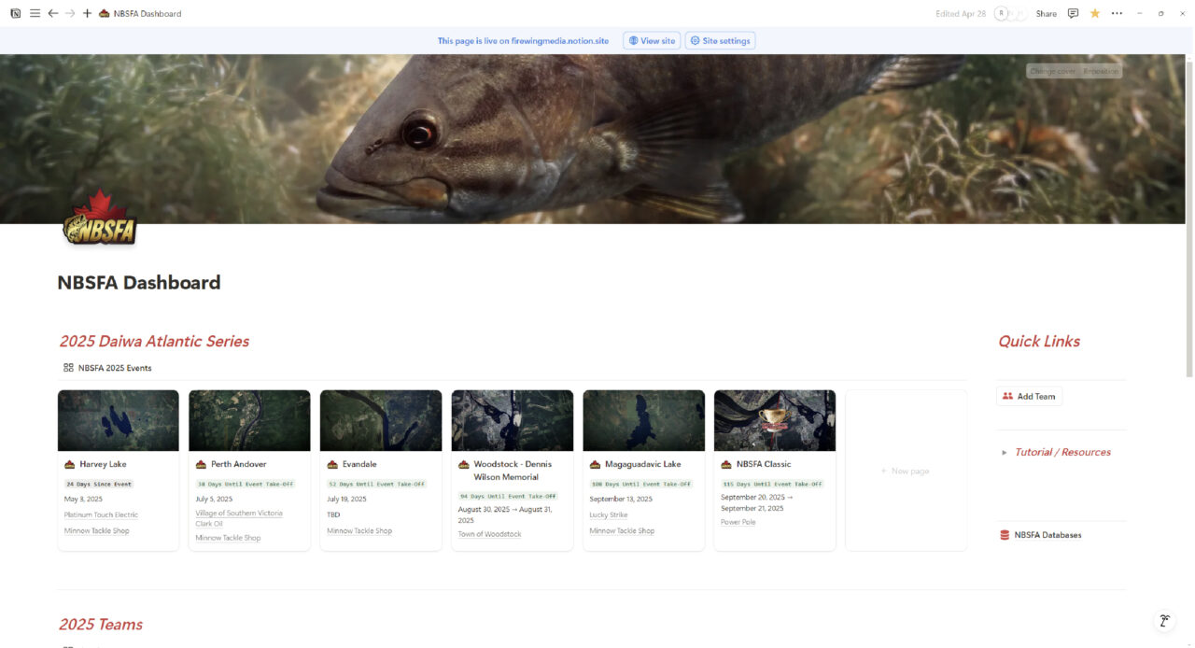Toggle the favorite star for this page

[x=1095, y=14]
